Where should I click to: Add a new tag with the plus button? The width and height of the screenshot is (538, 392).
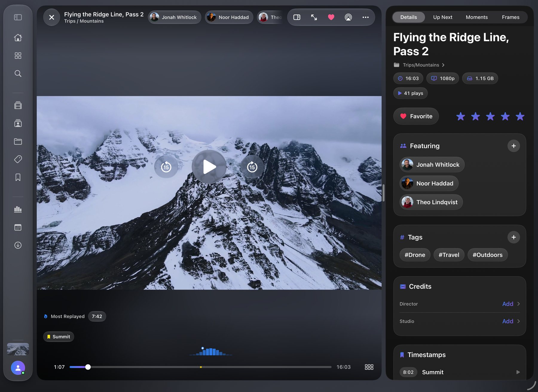[514, 237]
